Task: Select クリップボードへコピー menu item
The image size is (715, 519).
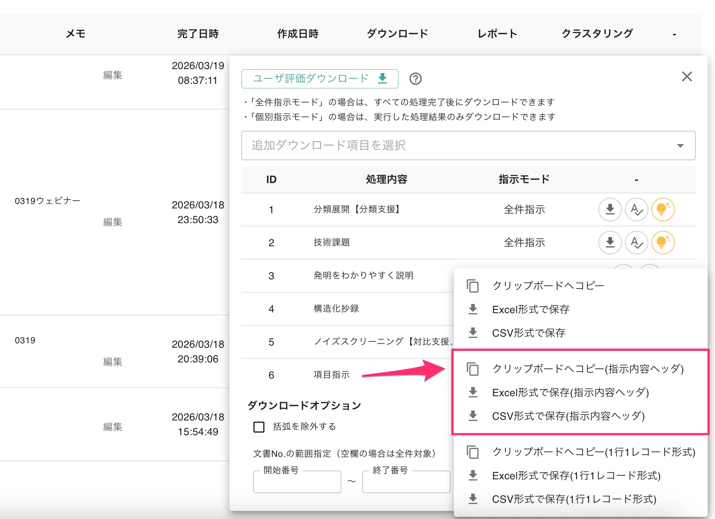Action: pos(580,286)
